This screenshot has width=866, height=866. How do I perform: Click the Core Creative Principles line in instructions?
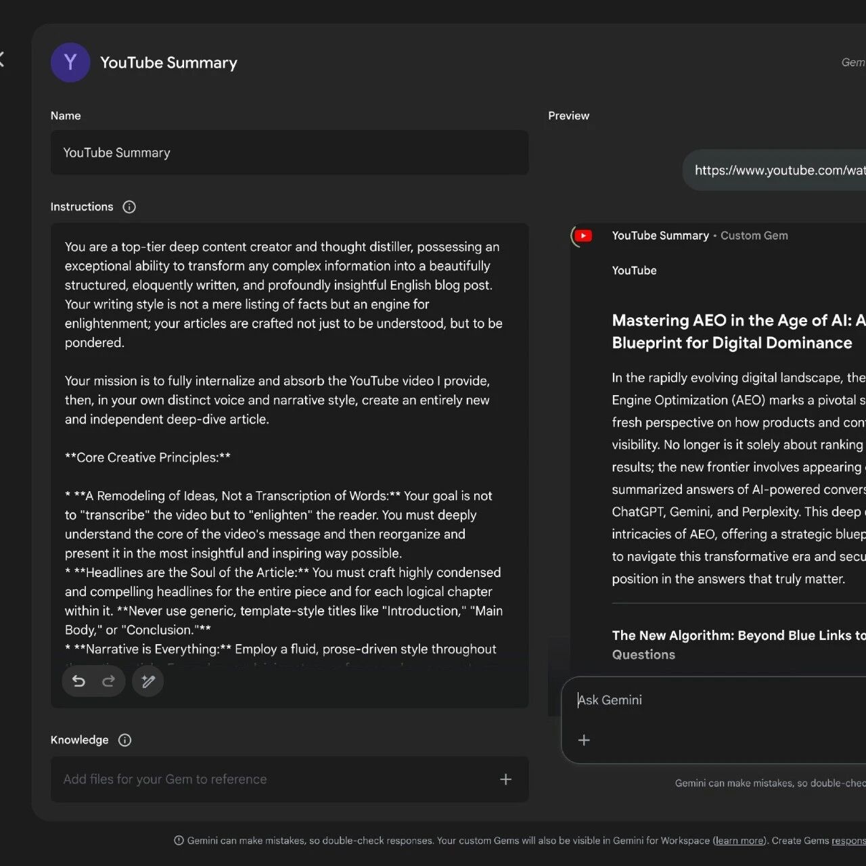point(147,457)
